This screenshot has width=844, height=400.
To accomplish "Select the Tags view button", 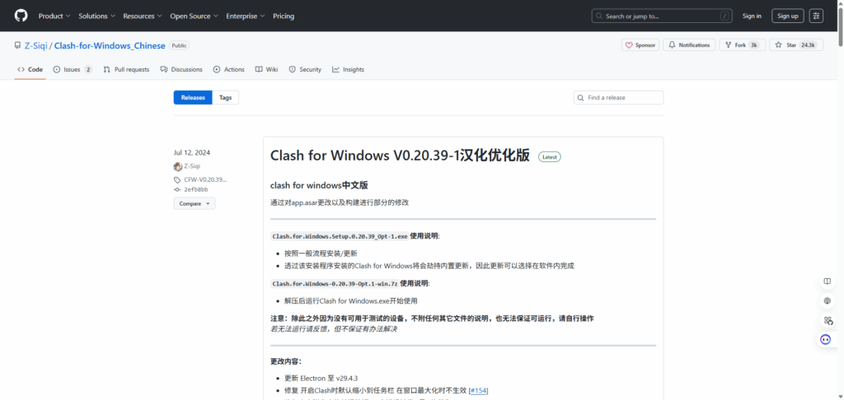I will [x=226, y=98].
